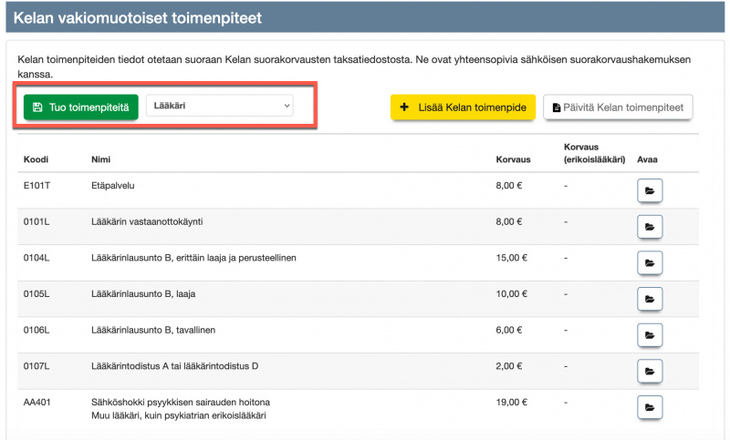Click the name Lääkärinlausunto B, tavallinen
The height and width of the screenshot is (440, 730).
coord(153,330)
